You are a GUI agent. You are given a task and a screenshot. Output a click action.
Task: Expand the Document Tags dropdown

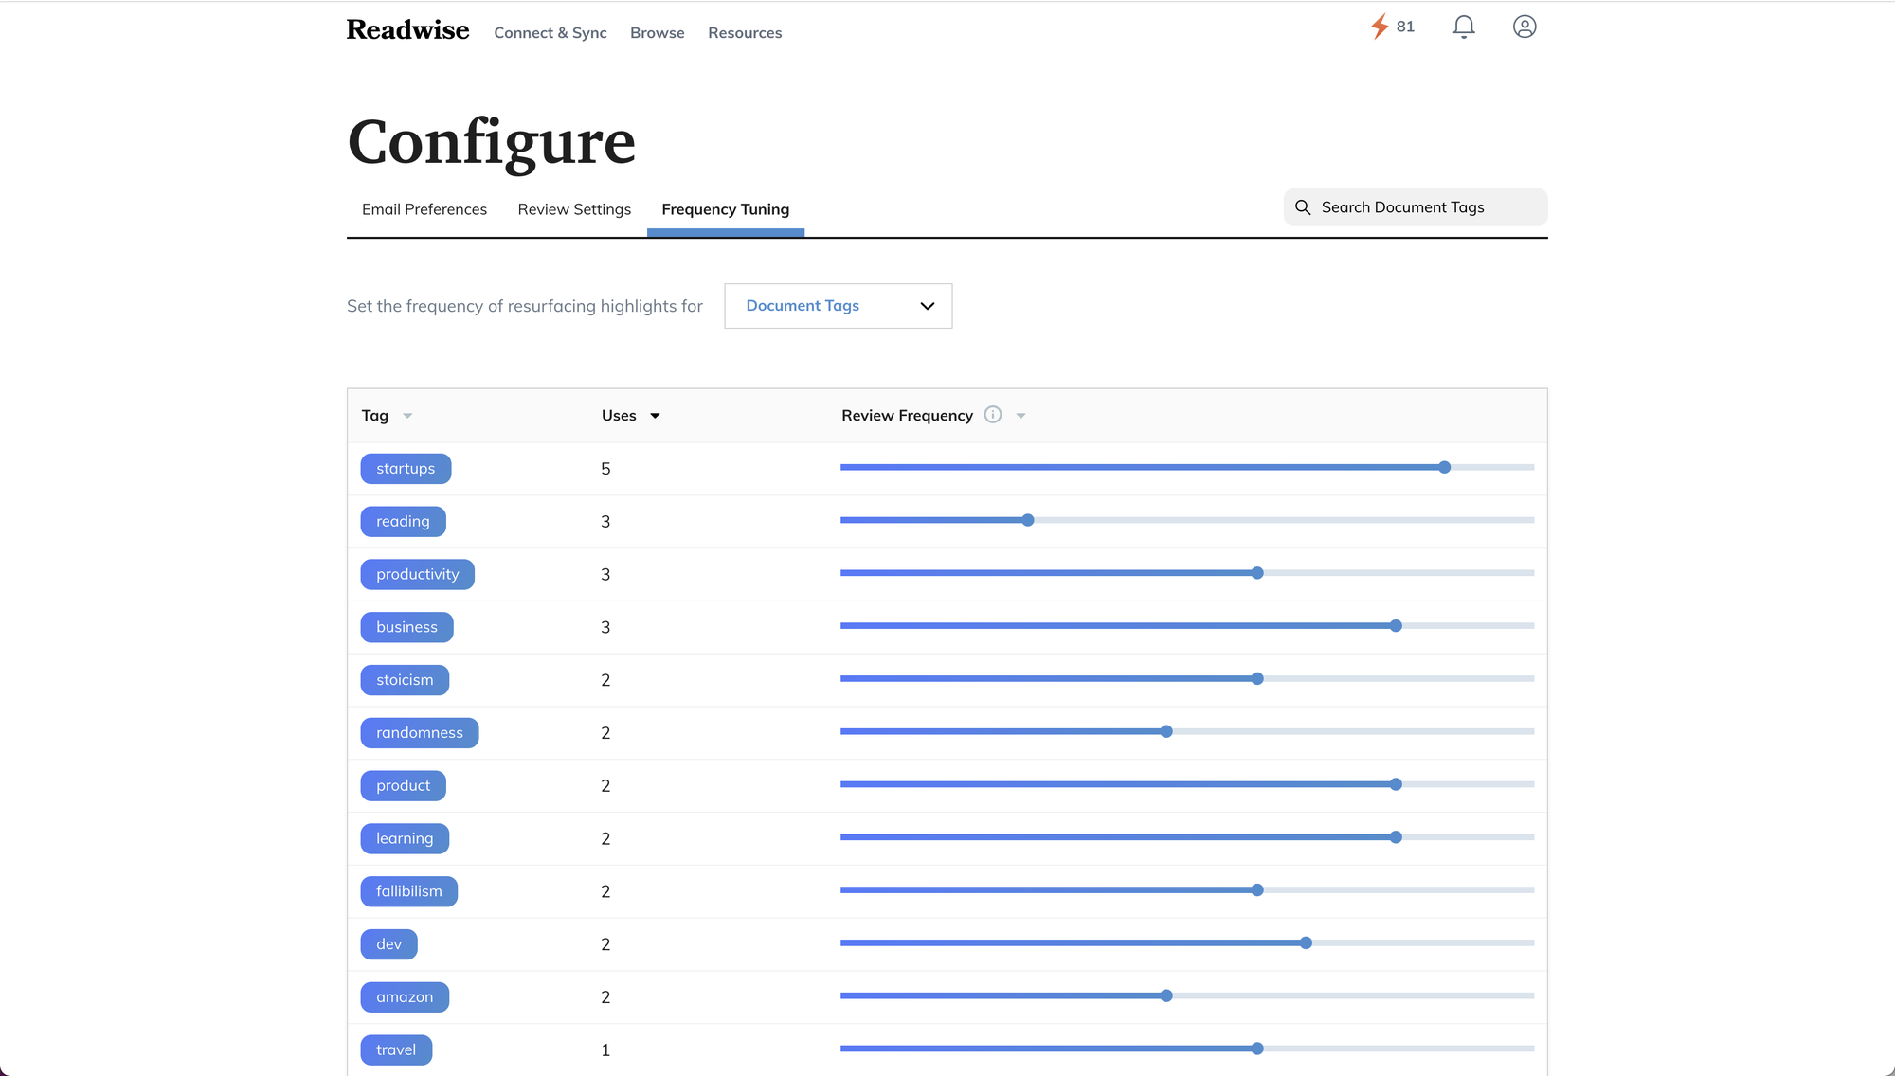[x=839, y=306]
